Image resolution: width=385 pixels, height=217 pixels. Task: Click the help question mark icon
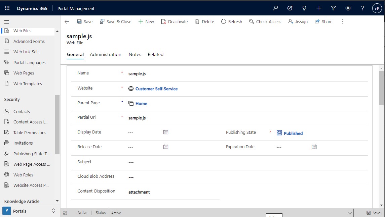point(362,8)
